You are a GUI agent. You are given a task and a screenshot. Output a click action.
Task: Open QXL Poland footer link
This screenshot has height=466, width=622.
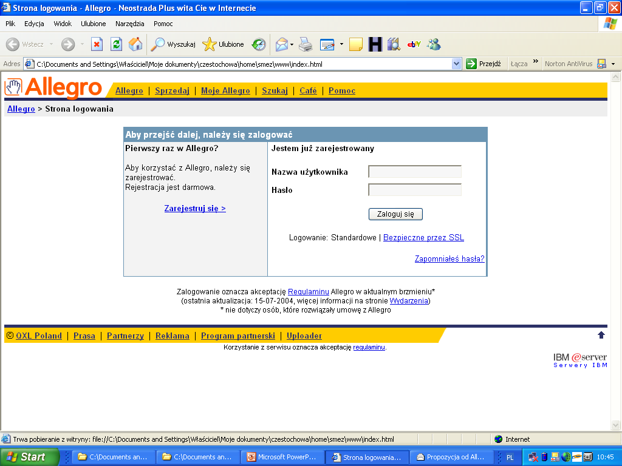coord(39,336)
